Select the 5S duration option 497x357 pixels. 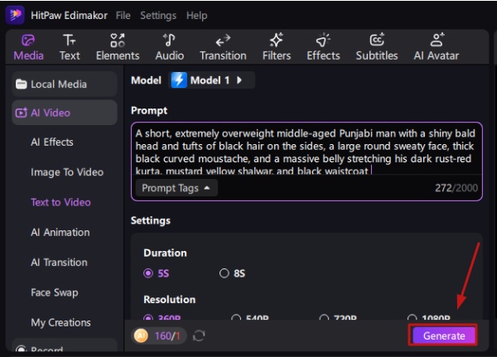coord(149,273)
